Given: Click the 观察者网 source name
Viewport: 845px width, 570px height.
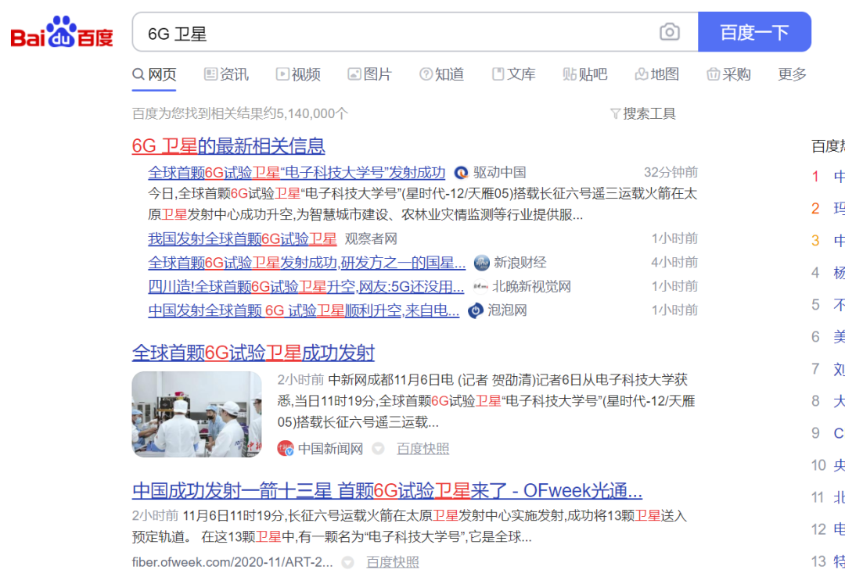Looking at the screenshot, I should [371, 238].
